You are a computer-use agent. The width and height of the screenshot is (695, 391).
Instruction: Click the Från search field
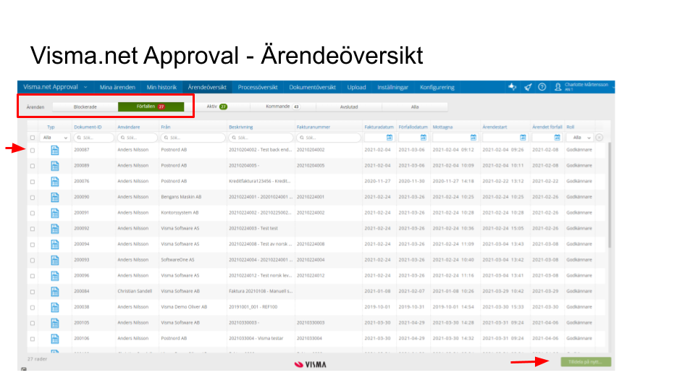click(193, 138)
